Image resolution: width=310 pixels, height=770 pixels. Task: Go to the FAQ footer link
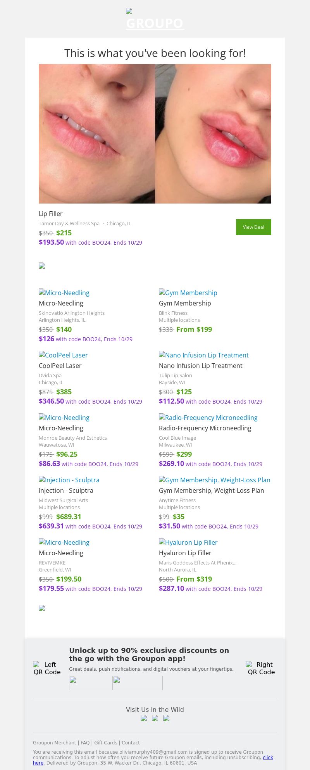click(x=85, y=743)
